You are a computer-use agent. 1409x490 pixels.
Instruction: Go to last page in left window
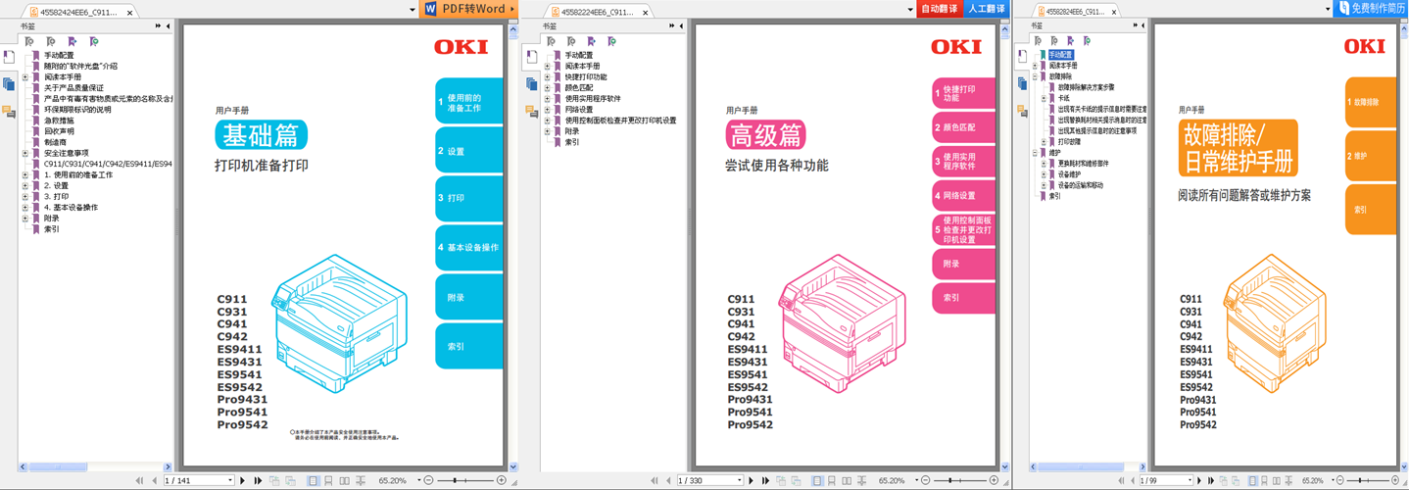point(259,480)
